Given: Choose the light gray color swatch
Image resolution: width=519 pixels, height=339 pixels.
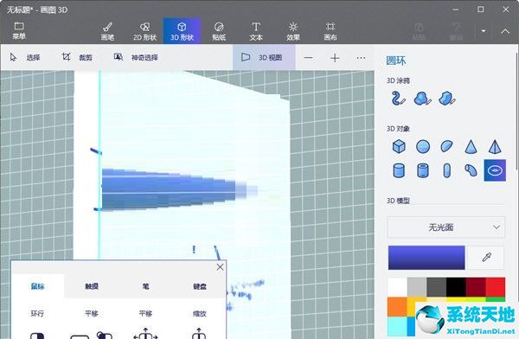Looking at the screenshot, I should (x=417, y=287).
